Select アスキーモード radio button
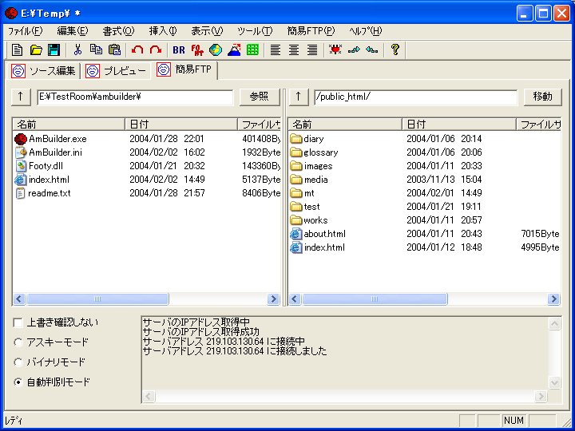This screenshot has width=575, height=431. click(x=18, y=342)
